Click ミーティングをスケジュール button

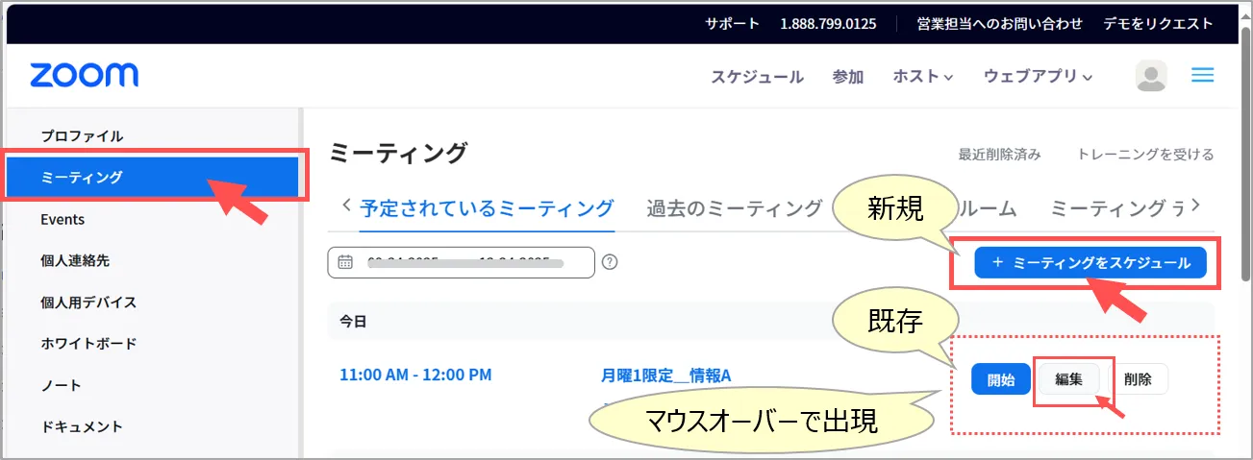click(x=1090, y=262)
